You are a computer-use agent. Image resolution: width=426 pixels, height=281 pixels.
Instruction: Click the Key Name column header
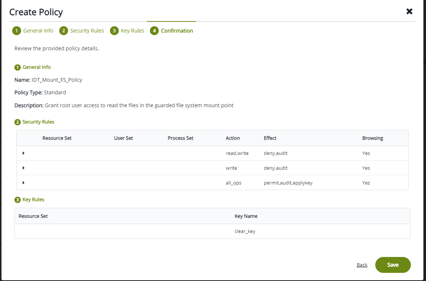tap(246, 216)
